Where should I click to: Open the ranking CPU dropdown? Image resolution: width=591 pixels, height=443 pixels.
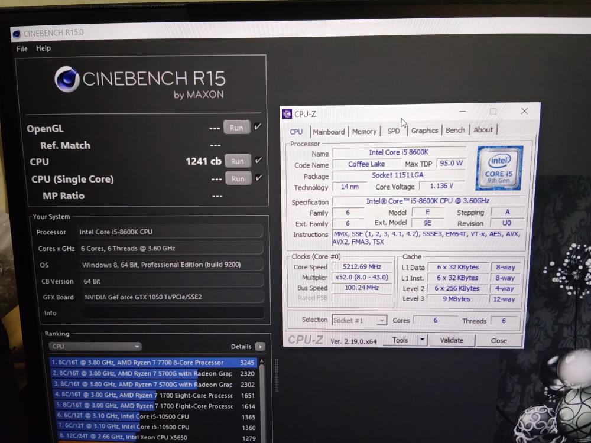(x=95, y=346)
